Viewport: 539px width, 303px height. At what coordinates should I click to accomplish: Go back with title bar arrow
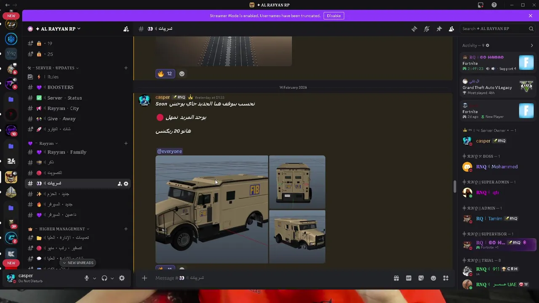tap(7, 5)
